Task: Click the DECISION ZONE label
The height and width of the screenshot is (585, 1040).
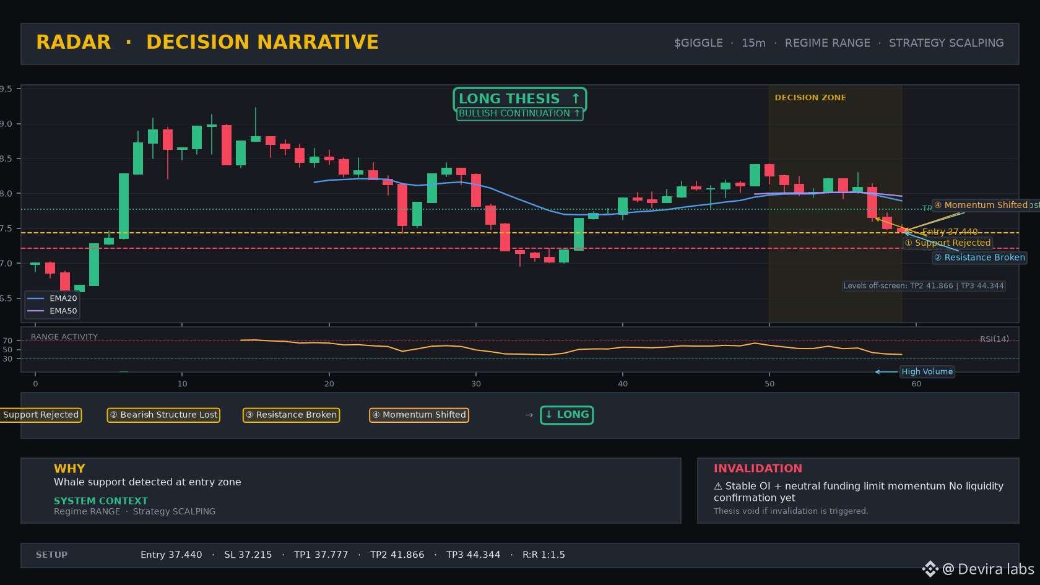Action: coord(810,98)
